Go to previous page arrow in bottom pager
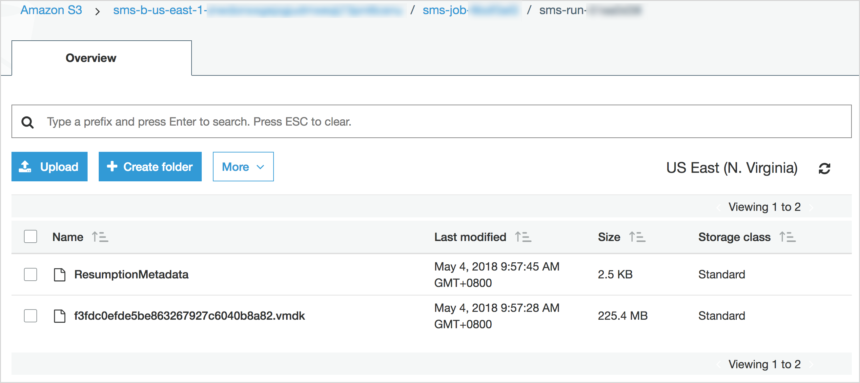 point(718,365)
